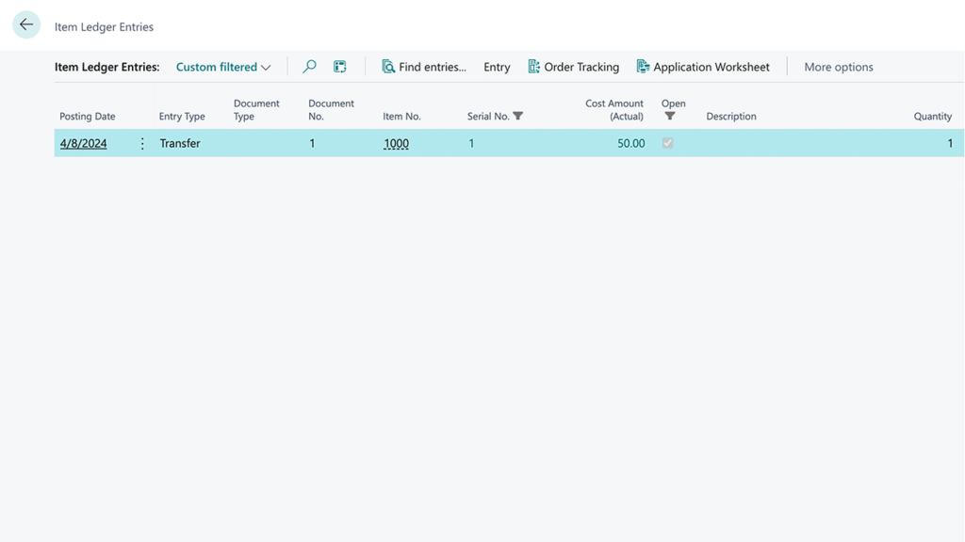Viewport: 965px width, 542px height.
Task: Go back using the arrow button
Action: (x=26, y=24)
